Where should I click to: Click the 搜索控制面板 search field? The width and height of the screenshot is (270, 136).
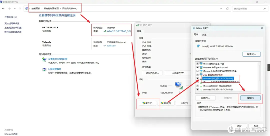coord(250,8)
